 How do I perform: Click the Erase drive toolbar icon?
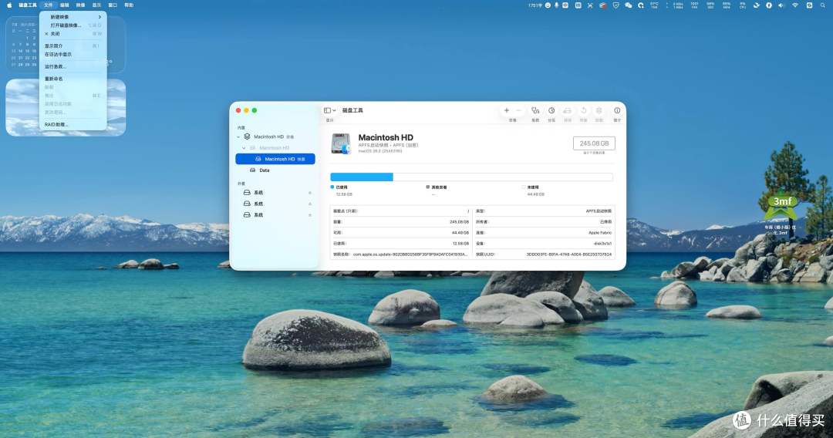pyautogui.click(x=568, y=110)
